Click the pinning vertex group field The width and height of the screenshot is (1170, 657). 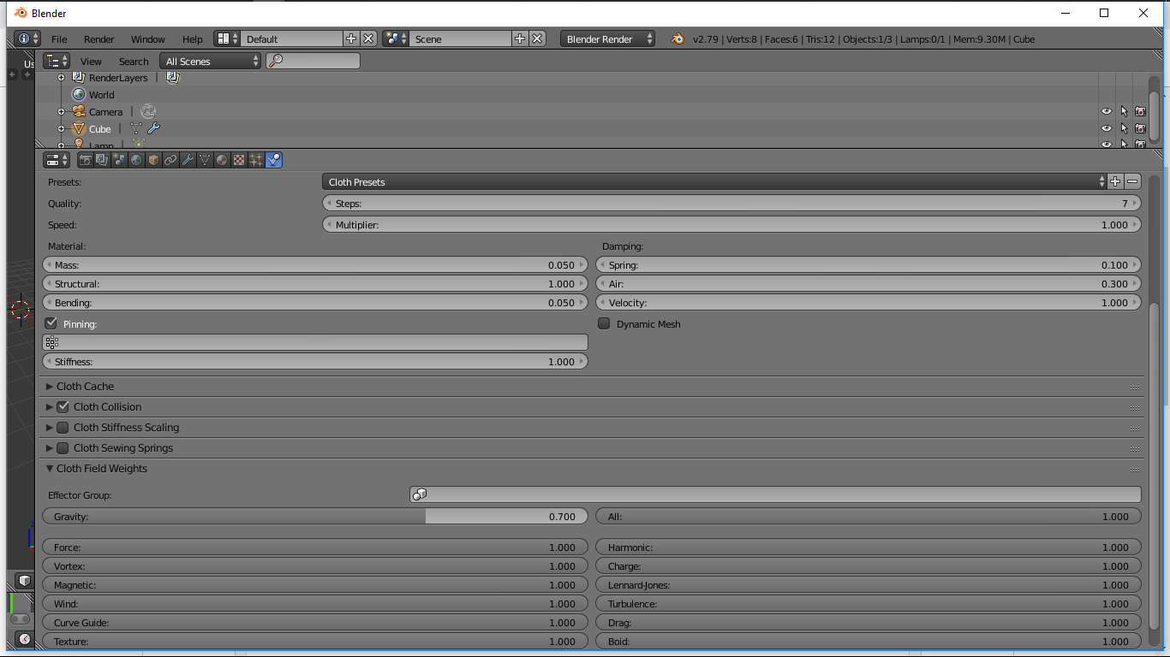pos(315,342)
